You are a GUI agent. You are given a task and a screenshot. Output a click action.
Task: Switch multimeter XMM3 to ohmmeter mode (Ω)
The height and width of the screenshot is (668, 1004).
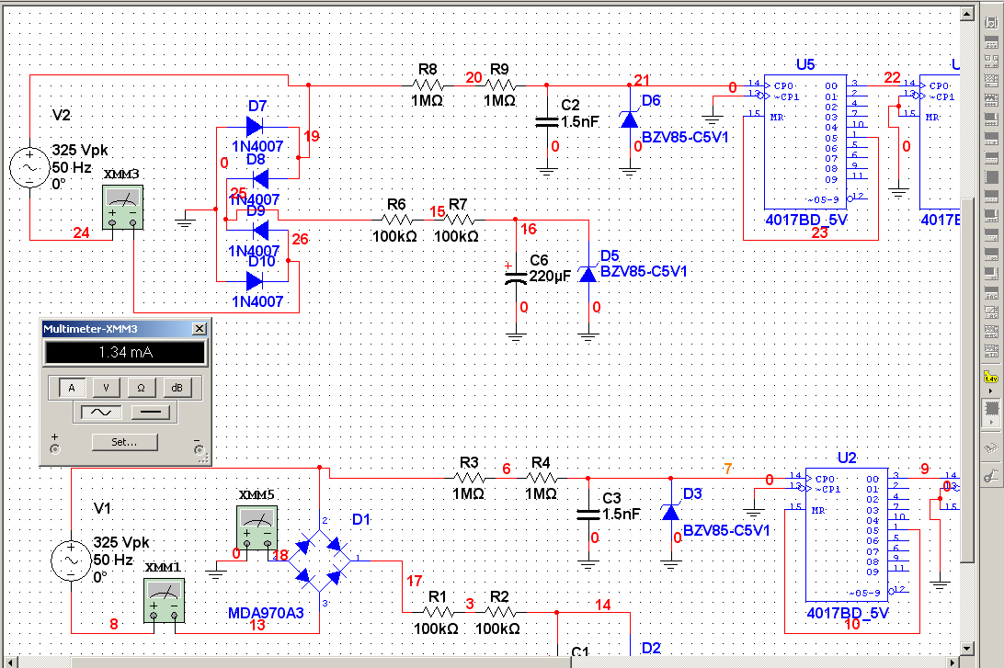coord(141,387)
